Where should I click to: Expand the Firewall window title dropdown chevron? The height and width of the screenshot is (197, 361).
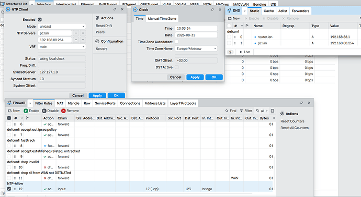tap(30, 103)
